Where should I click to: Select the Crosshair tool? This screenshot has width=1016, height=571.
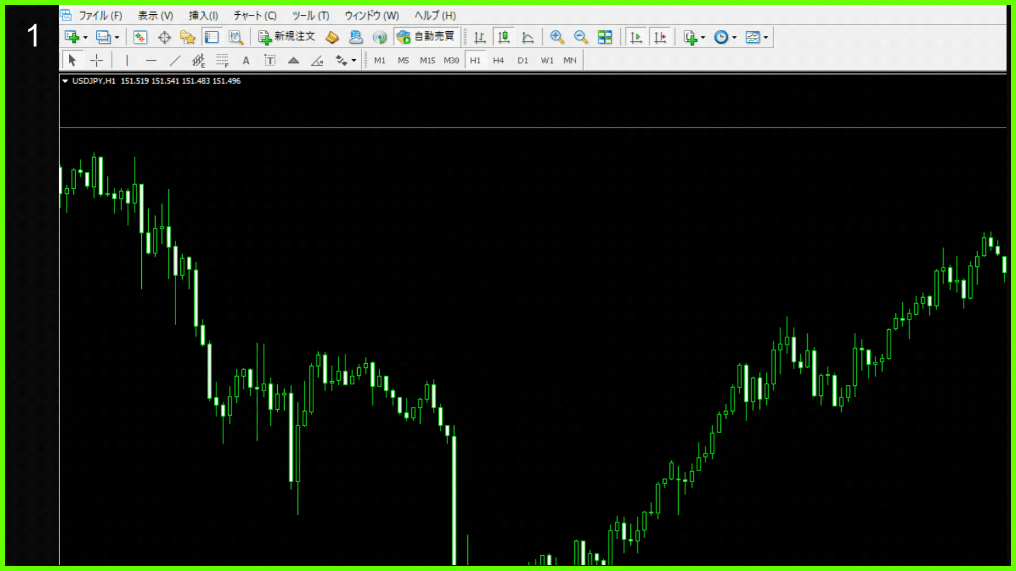(x=96, y=60)
